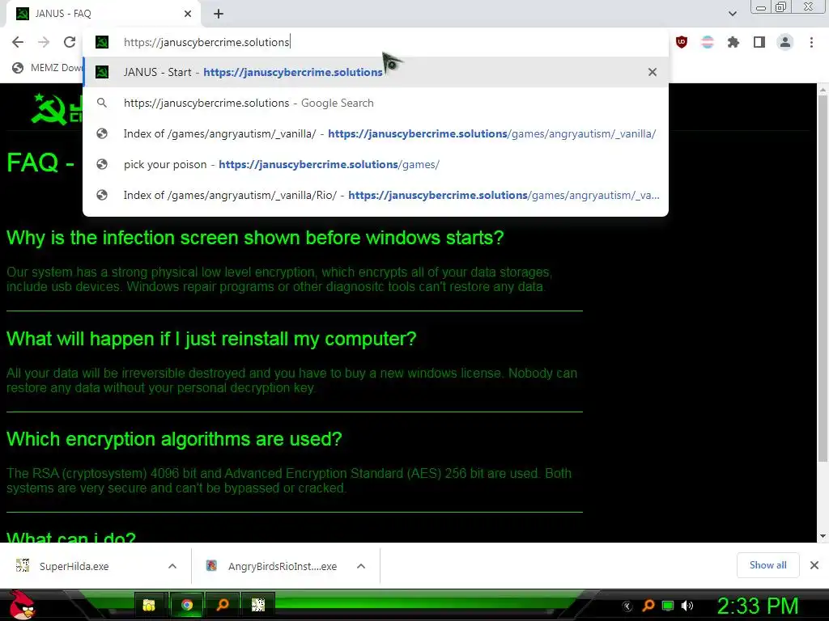Open a new browser tab
Image resolution: width=829 pixels, height=621 pixels.
(x=219, y=14)
